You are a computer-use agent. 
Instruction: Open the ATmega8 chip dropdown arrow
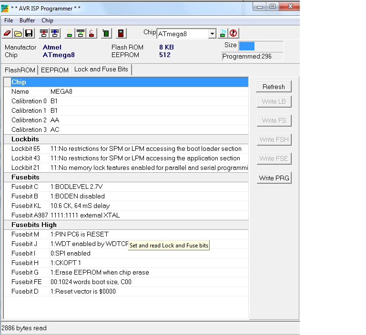pyautogui.click(x=212, y=34)
